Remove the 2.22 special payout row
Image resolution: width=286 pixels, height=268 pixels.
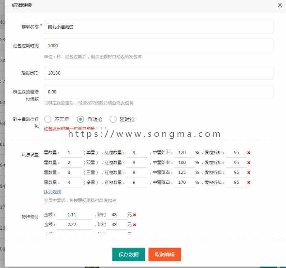click(x=134, y=225)
